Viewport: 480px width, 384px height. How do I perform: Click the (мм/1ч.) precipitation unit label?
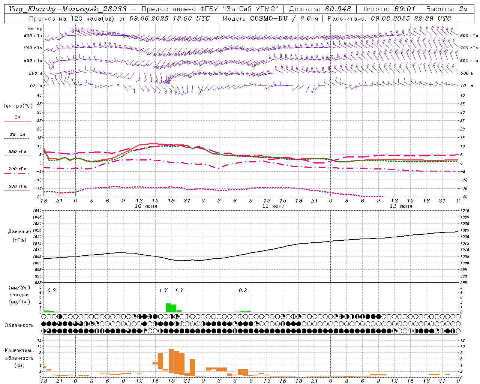pos(19,302)
